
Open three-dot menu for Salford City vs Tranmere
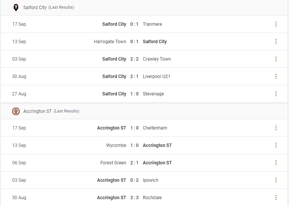[276, 24]
